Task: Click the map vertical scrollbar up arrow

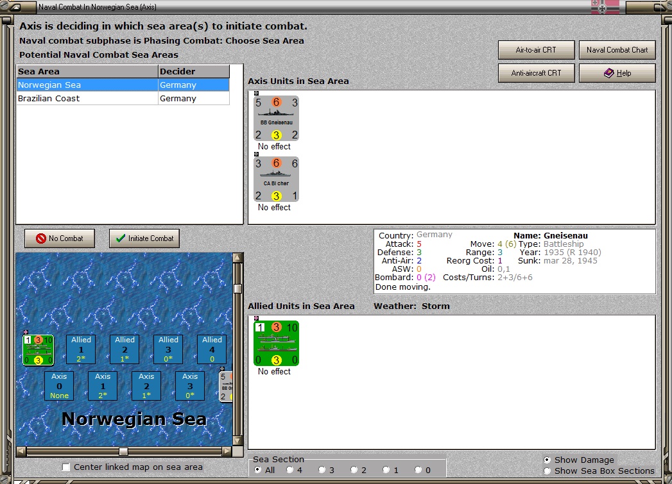Action: pyautogui.click(x=238, y=257)
